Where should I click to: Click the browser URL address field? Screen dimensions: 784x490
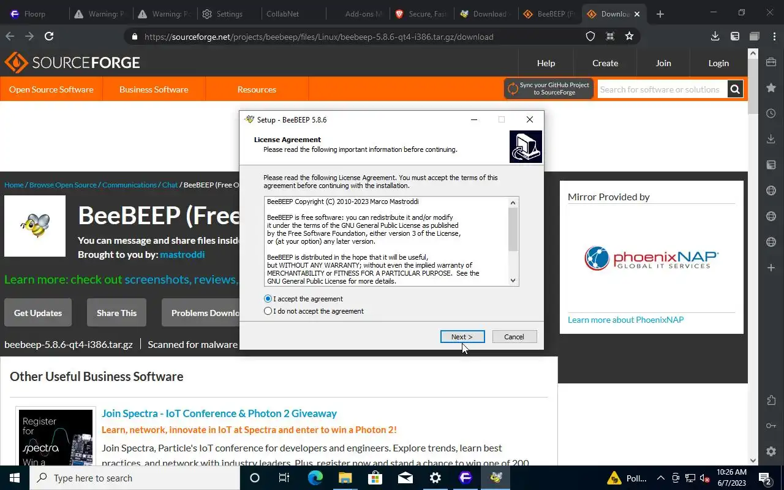click(x=318, y=37)
